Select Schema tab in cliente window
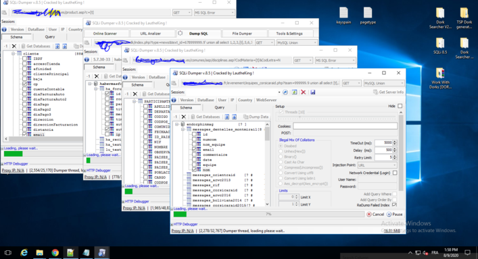This screenshot has height=259, width=478. 16,37
